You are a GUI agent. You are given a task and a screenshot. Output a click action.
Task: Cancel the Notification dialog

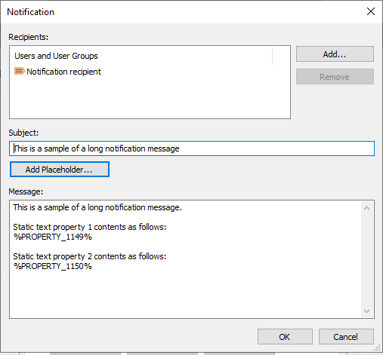tap(346, 337)
